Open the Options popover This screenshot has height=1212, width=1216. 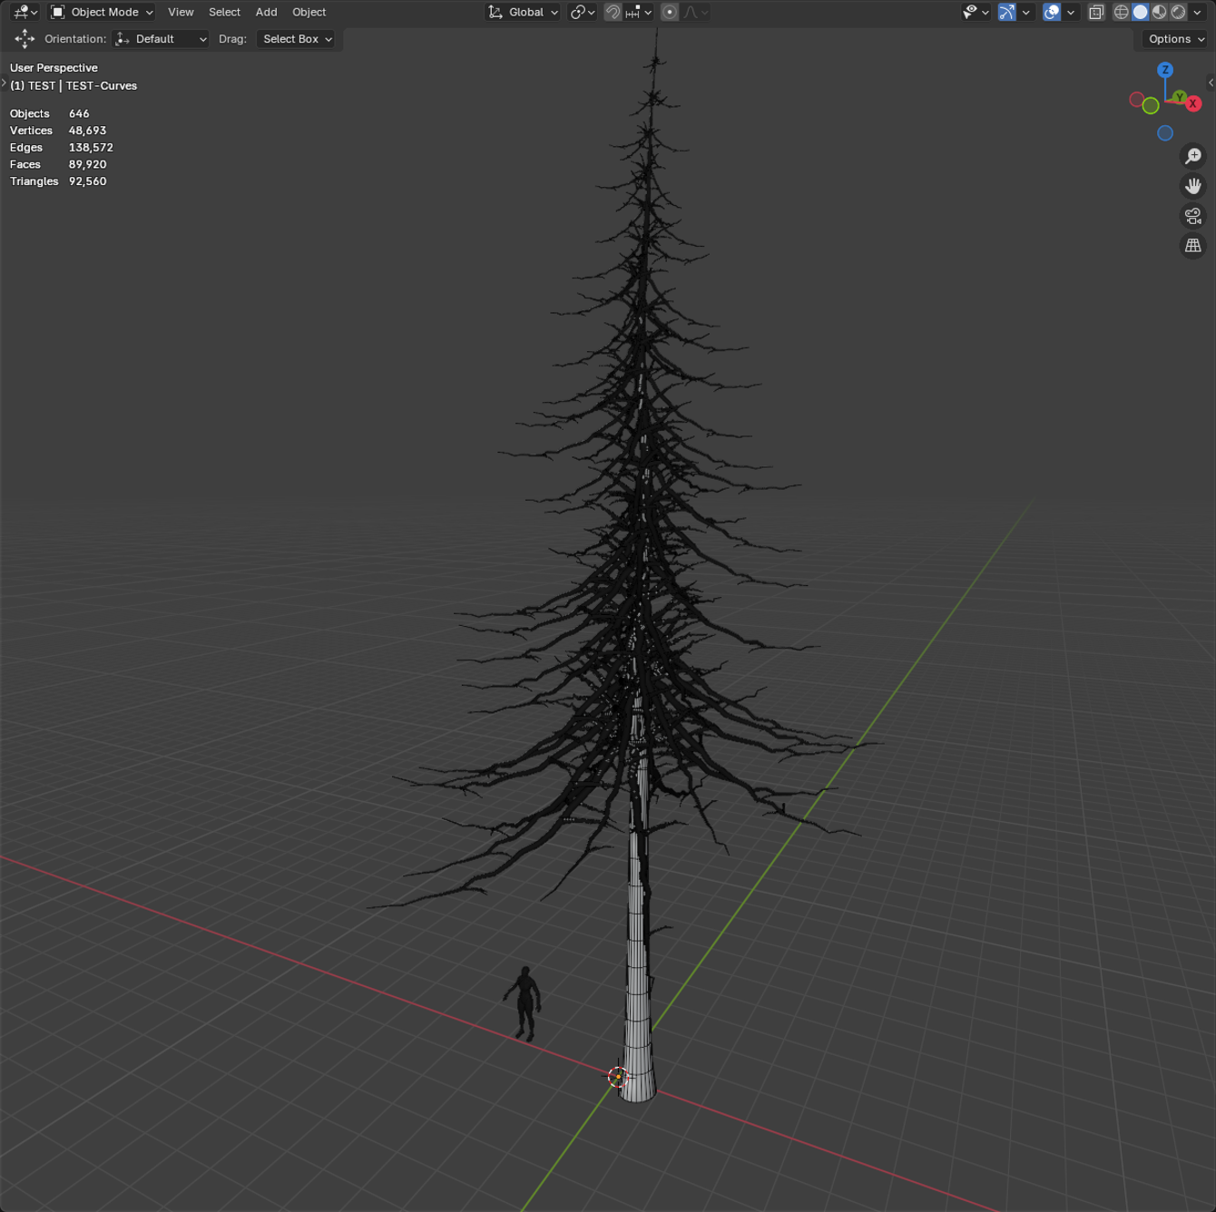pyautogui.click(x=1175, y=39)
